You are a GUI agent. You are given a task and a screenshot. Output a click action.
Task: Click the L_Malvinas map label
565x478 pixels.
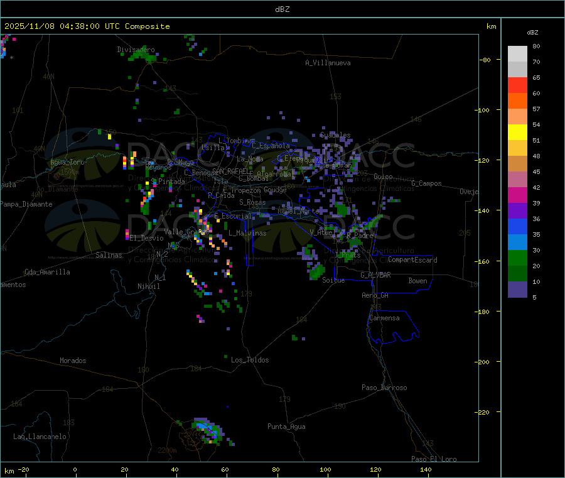click(x=247, y=233)
